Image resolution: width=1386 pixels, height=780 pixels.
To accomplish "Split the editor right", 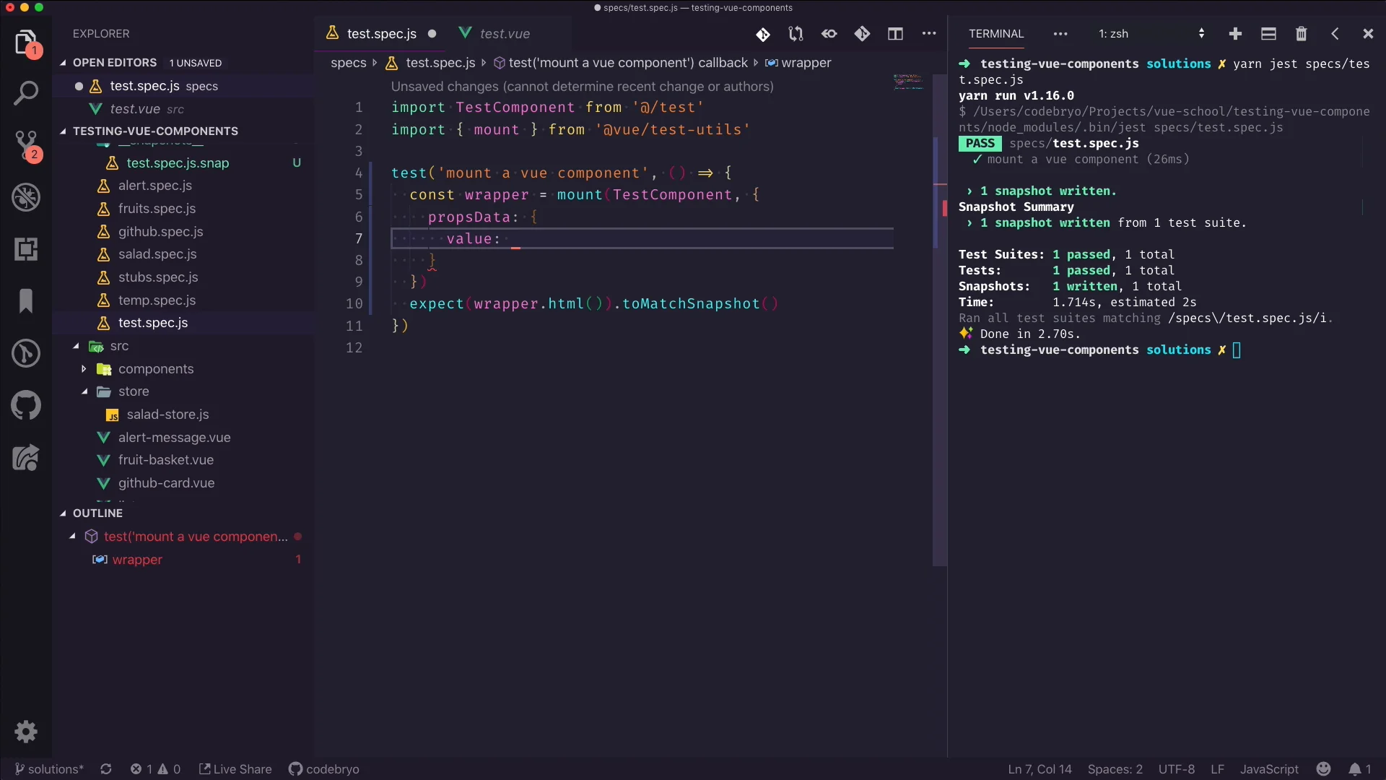I will 895,34.
